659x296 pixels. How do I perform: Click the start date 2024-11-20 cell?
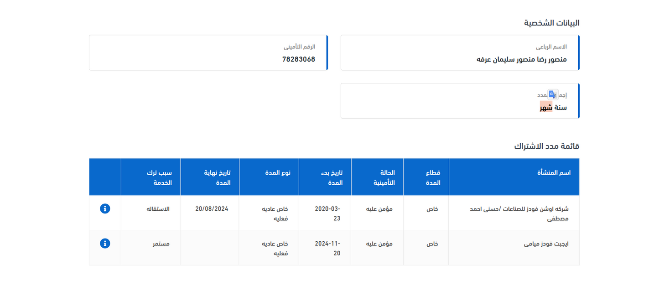click(x=327, y=248)
